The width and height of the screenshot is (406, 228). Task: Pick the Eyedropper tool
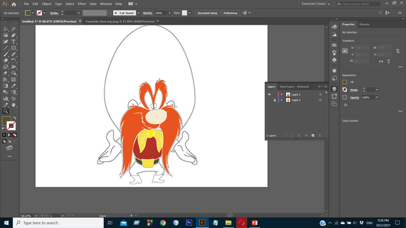[x=13, y=86]
